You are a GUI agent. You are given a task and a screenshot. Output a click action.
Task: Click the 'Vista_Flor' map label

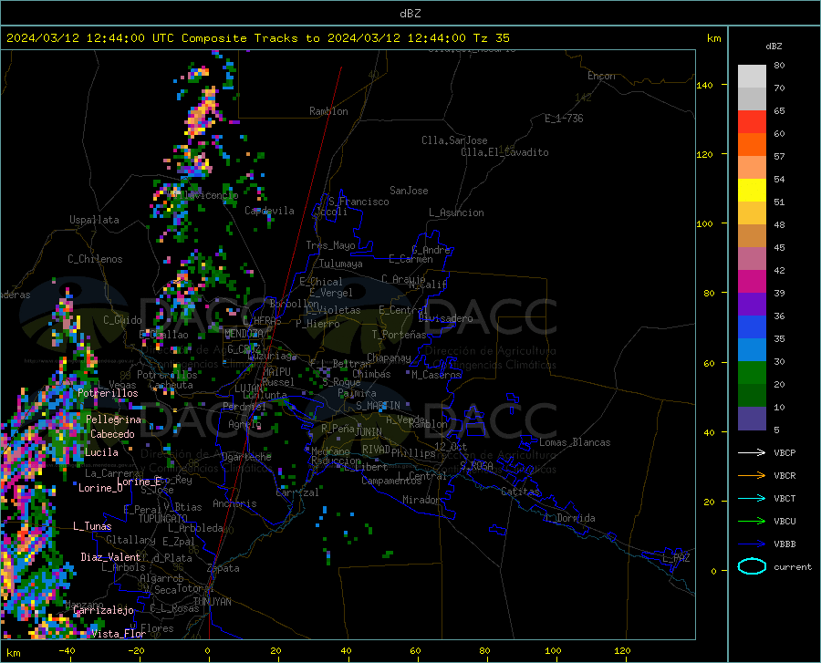[x=119, y=634]
